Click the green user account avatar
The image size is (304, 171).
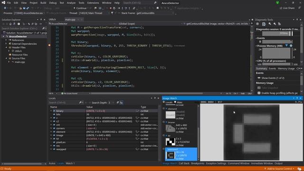[277, 3]
